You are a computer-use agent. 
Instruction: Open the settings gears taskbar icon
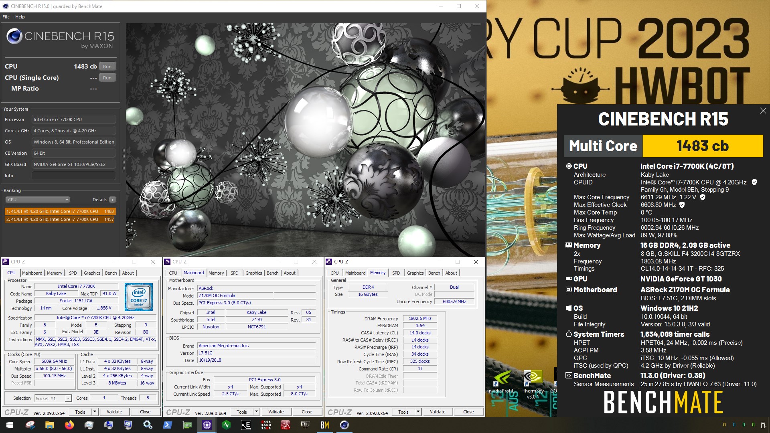(148, 425)
